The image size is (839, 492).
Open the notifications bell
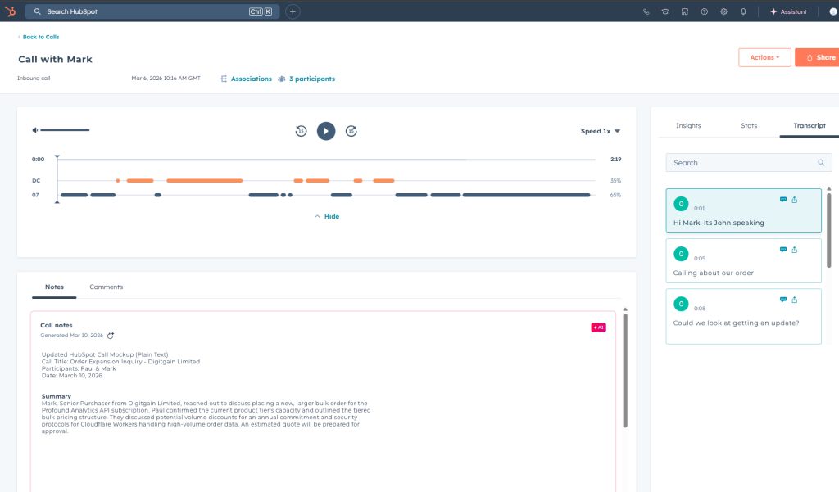[x=743, y=11]
